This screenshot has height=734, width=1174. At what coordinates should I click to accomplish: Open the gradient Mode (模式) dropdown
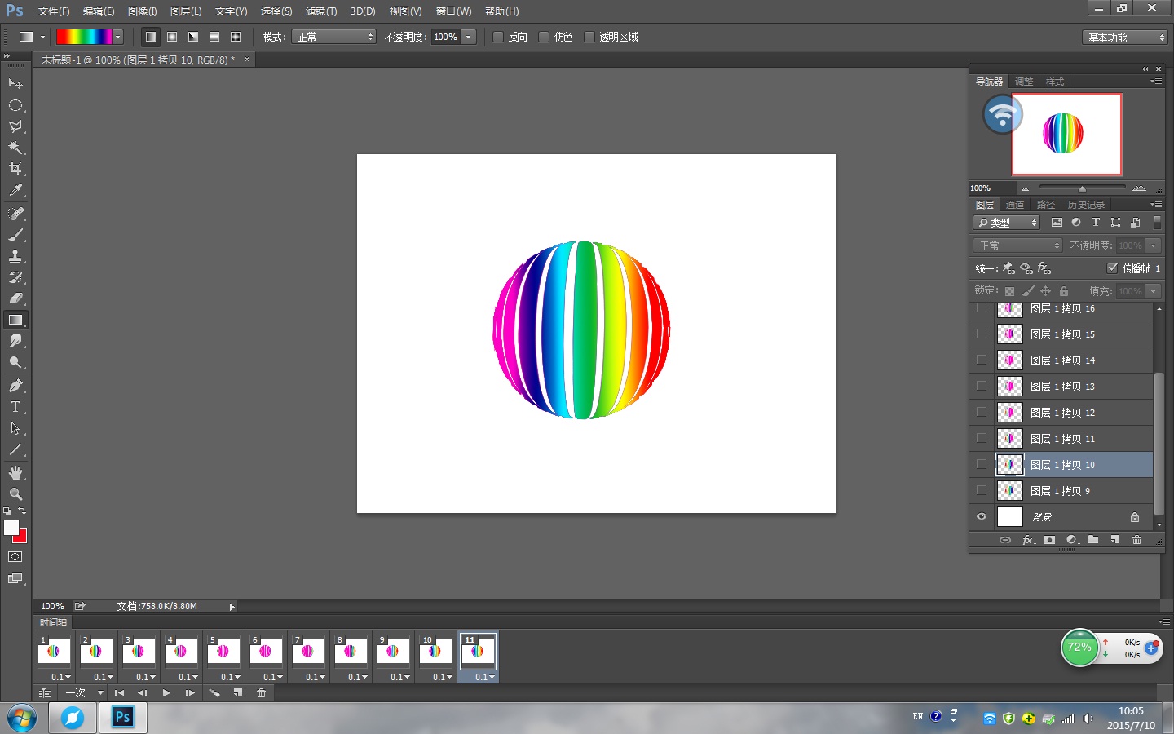tap(333, 37)
